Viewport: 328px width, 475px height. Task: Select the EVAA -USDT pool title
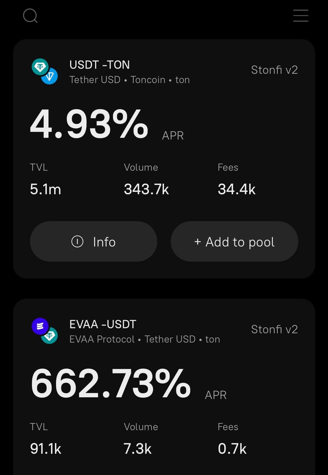[103, 324]
